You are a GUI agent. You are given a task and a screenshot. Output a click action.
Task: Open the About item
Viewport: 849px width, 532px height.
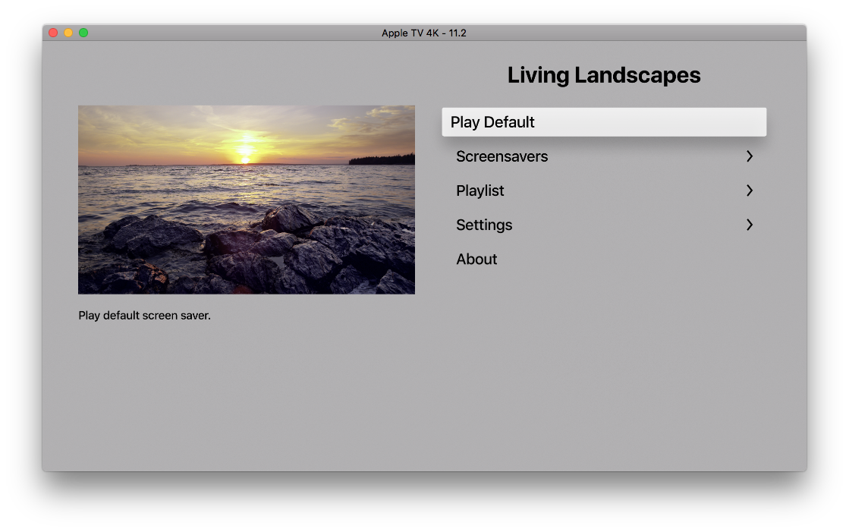click(476, 259)
